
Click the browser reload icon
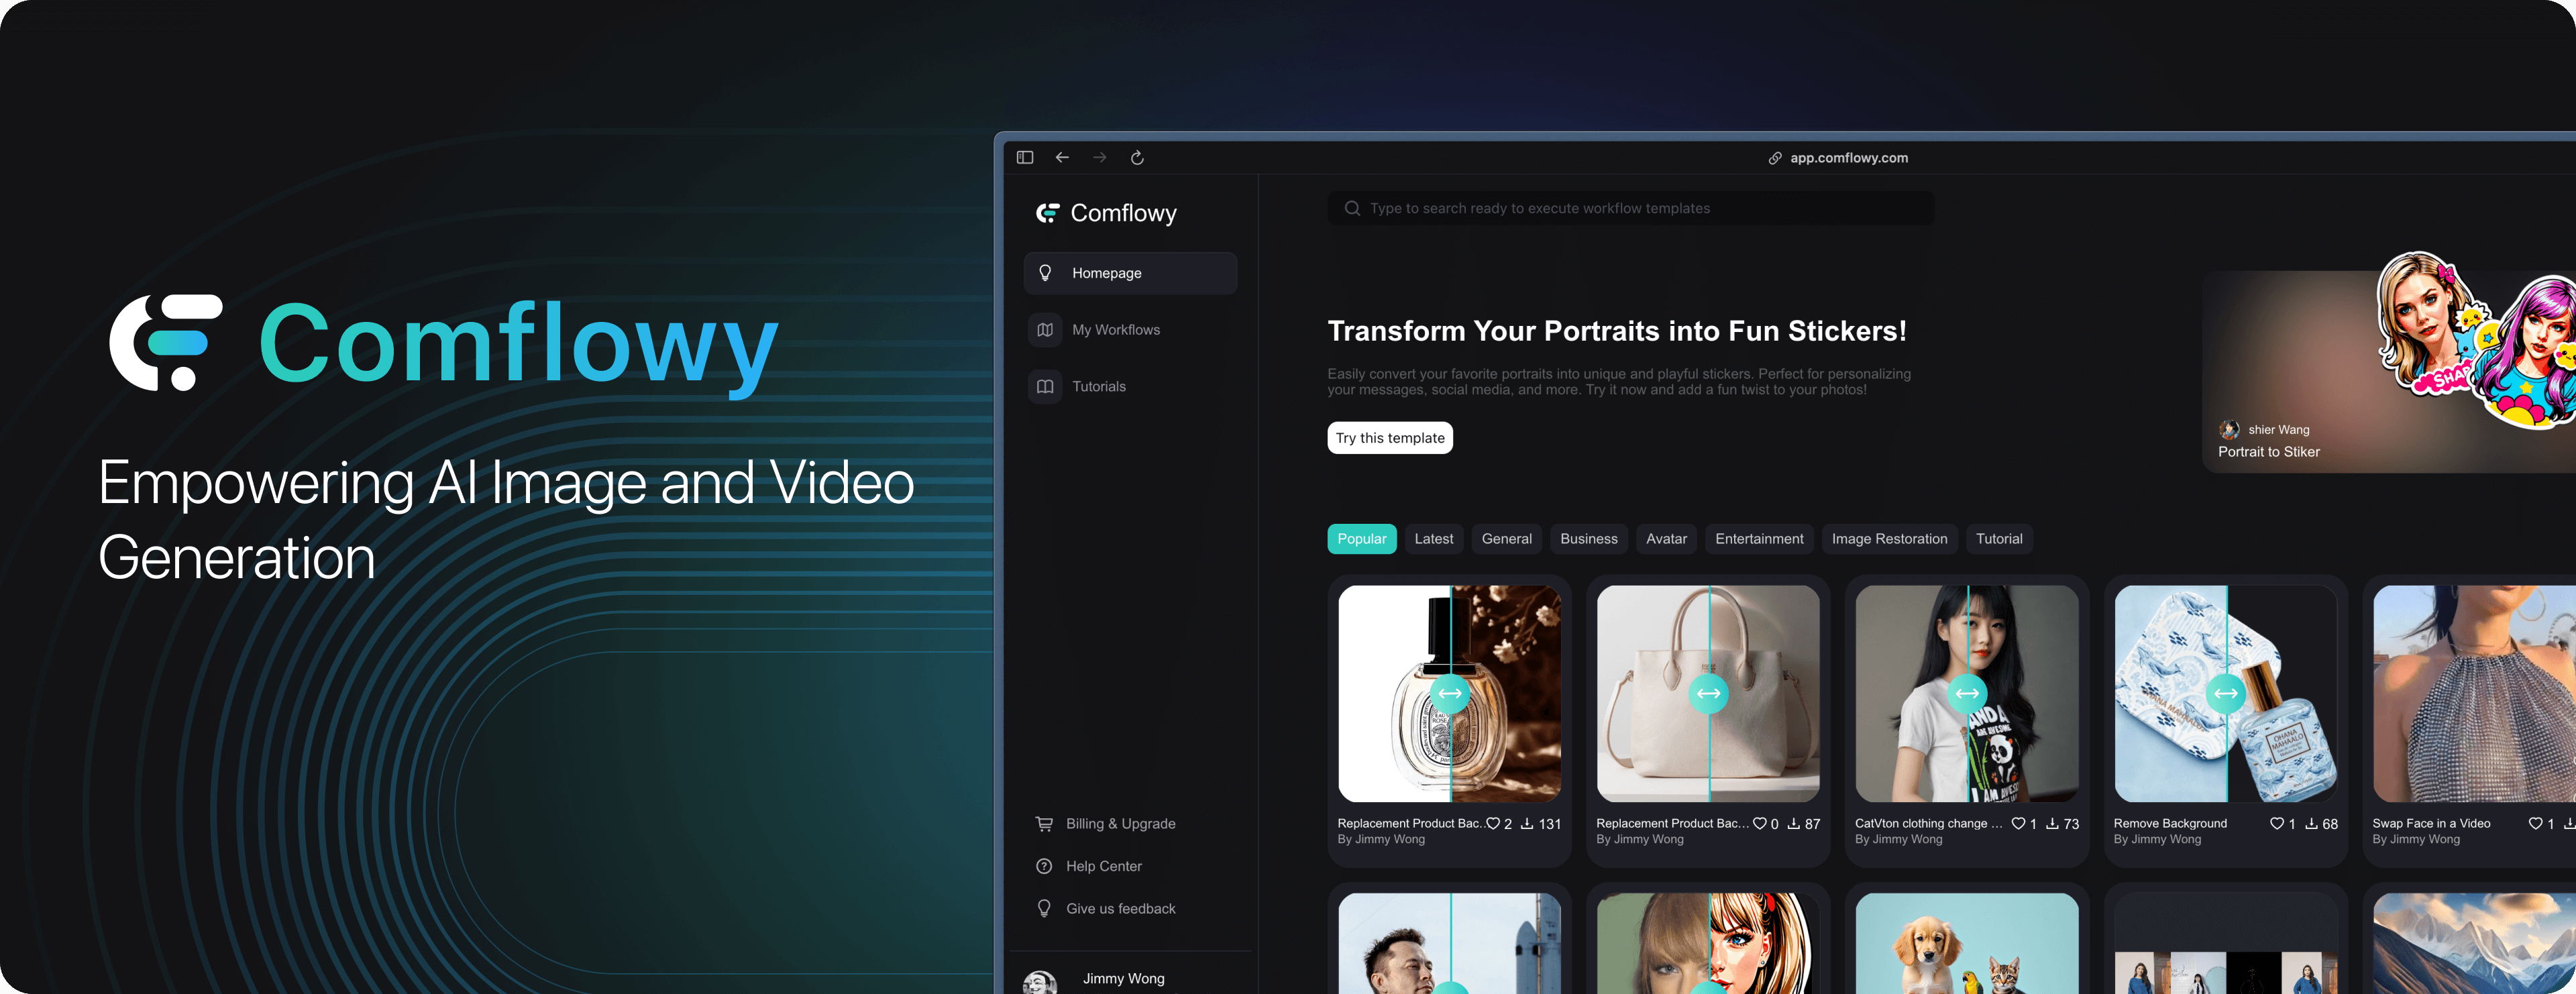(x=1137, y=157)
